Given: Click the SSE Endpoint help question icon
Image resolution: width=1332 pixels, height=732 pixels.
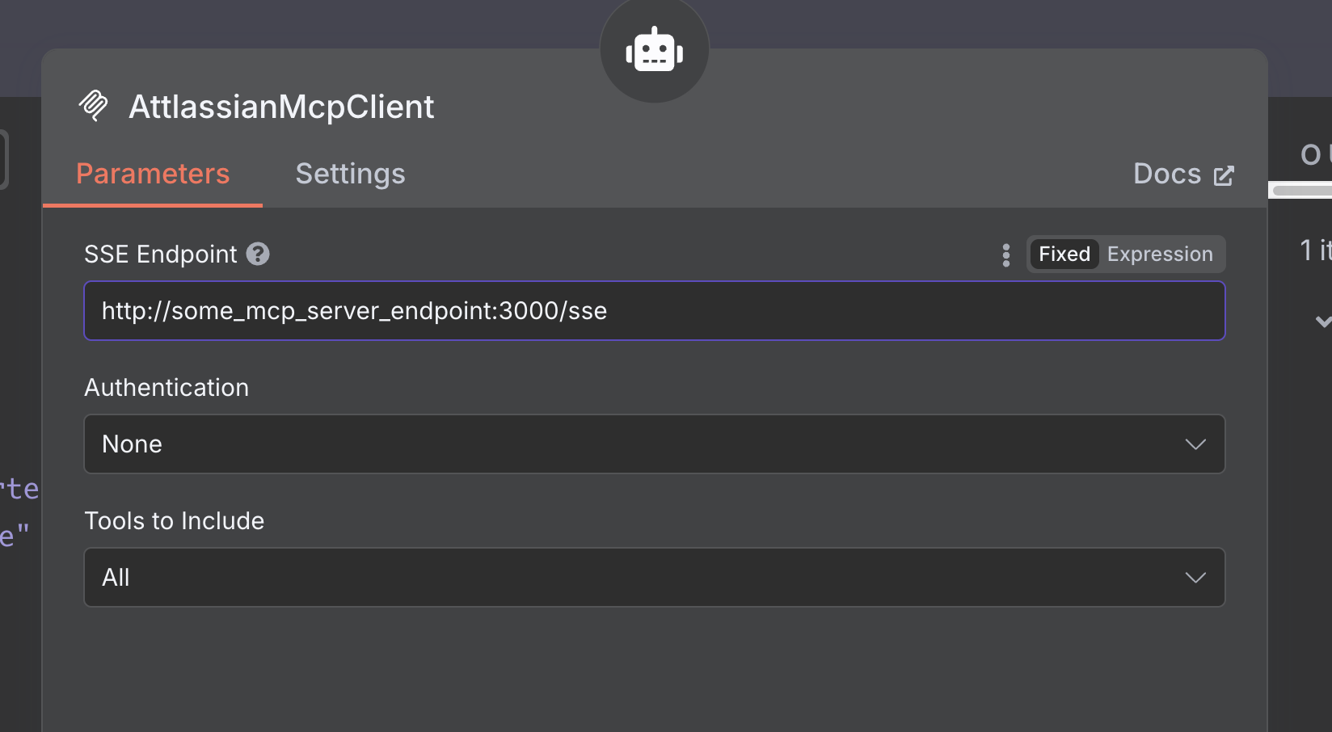Looking at the screenshot, I should [258, 254].
